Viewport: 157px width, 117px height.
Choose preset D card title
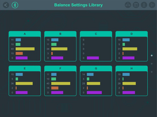click(132, 34)
